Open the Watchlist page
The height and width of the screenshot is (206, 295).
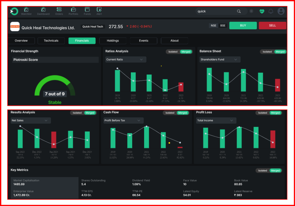click(x=26, y=11)
